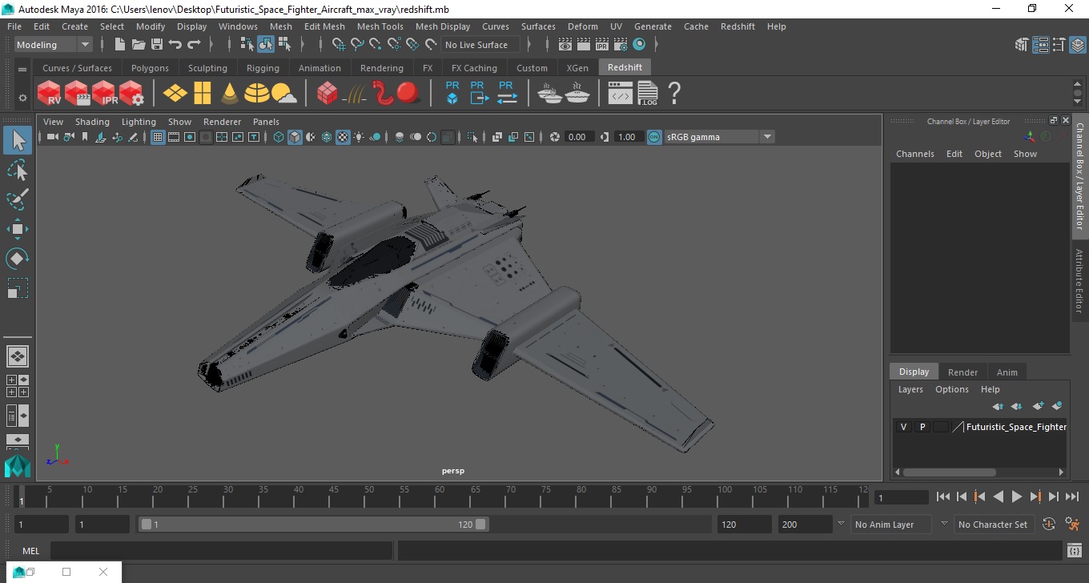Click the red worm shelf icon

384,94
